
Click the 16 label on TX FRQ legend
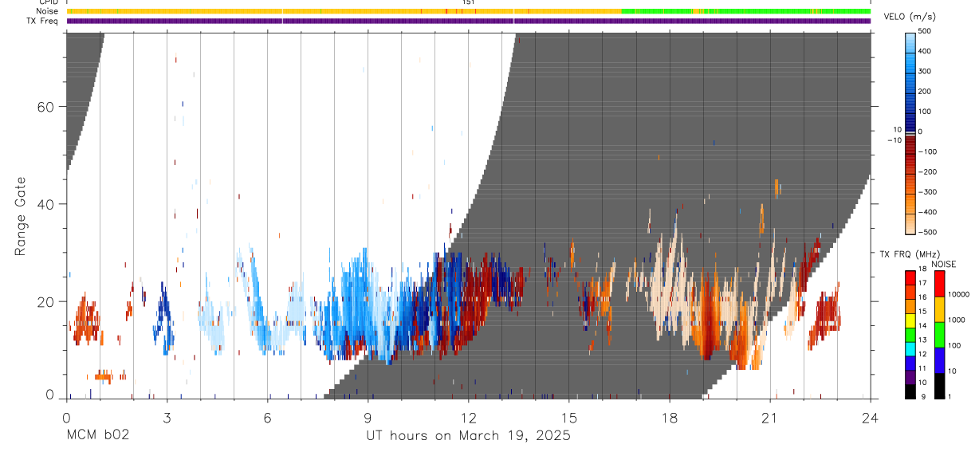(x=922, y=297)
